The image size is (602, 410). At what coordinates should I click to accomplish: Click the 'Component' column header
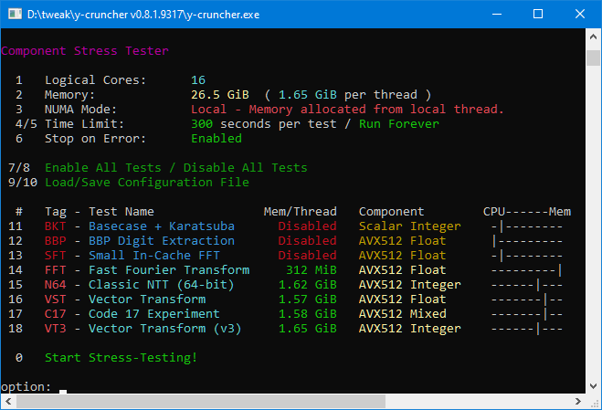click(x=391, y=211)
